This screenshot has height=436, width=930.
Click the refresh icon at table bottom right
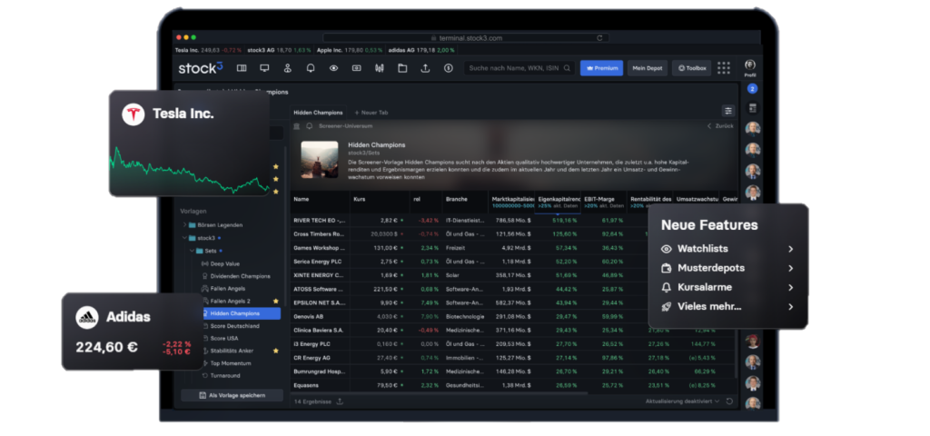pyautogui.click(x=728, y=401)
